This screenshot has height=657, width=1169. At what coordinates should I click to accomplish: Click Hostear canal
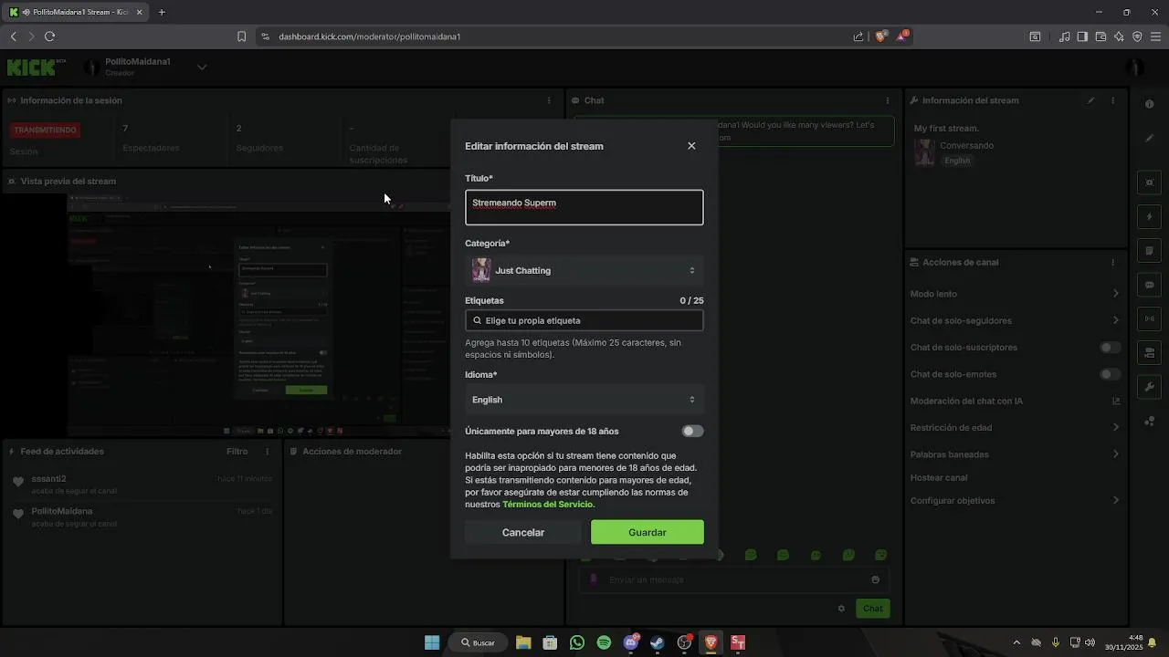coord(939,477)
